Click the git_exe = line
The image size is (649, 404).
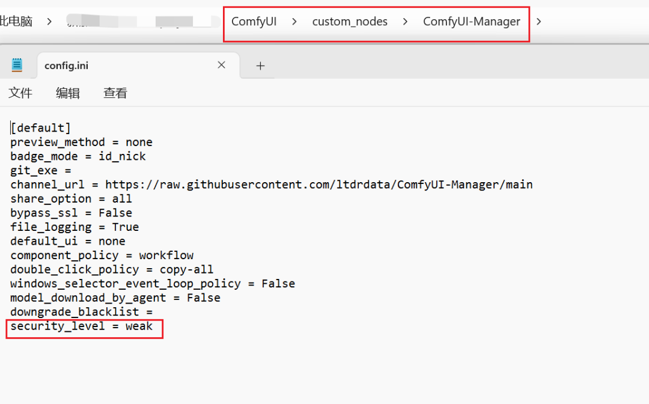41,170
